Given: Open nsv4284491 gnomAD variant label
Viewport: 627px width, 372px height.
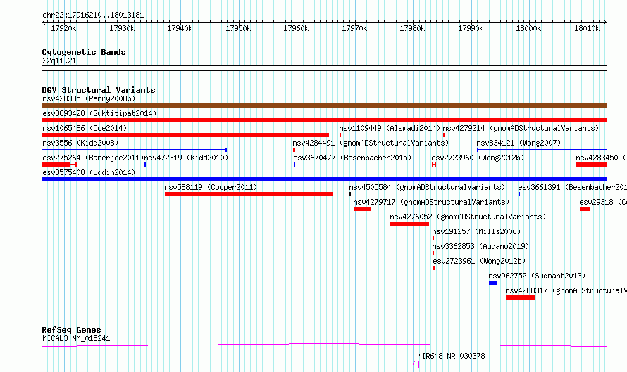Looking at the screenshot, I should (371, 143).
